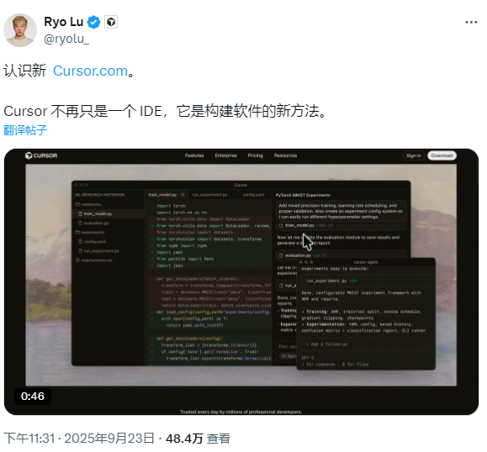The width and height of the screenshot is (487, 452).
Task: Open the Features menu item
Action: 194,155
